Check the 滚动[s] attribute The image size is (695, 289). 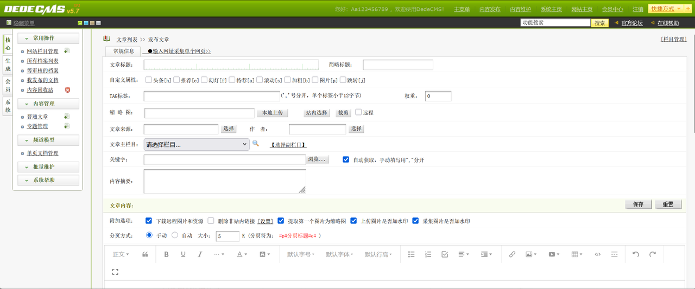[x=260, y=80]
